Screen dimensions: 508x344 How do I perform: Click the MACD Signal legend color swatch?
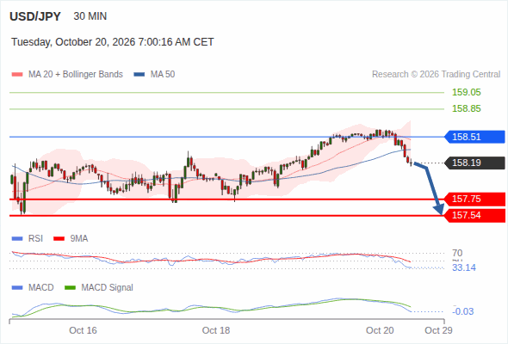click(x=70, y=288)
